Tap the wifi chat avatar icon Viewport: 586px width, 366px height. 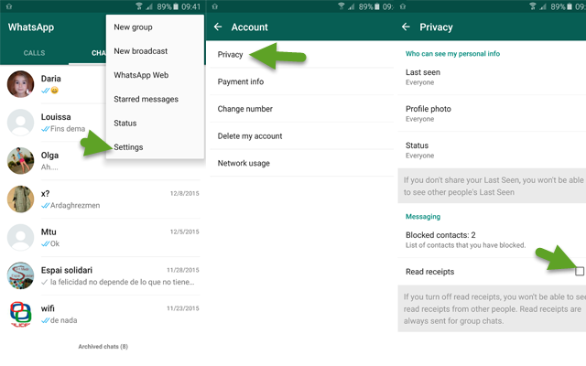click(21, 314)
